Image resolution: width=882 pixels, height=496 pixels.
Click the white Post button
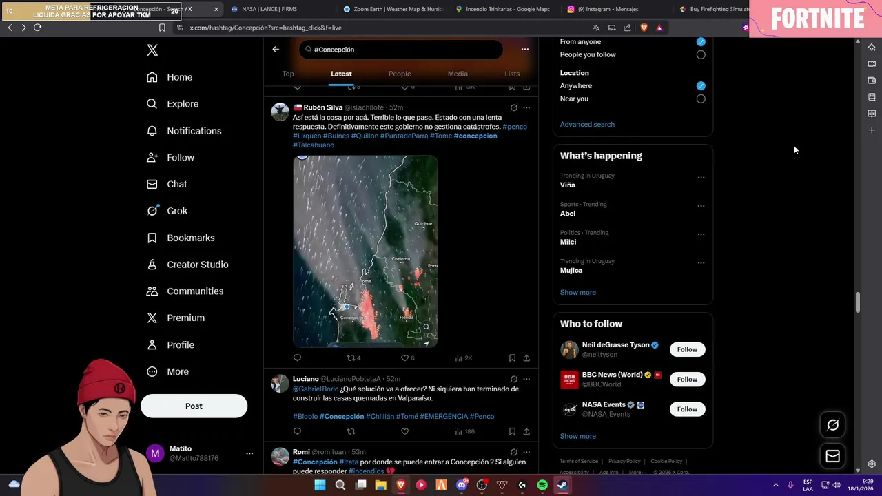(x=194, y=406)
